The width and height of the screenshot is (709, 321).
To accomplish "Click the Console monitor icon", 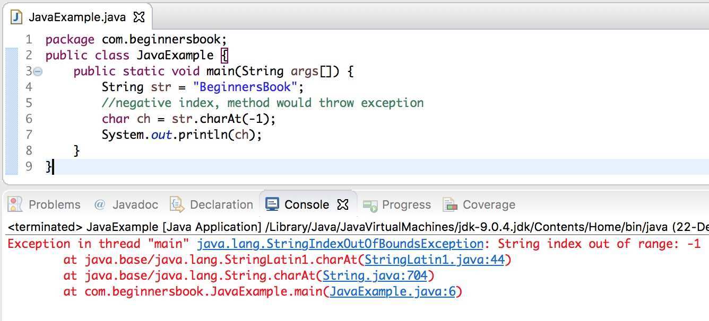I will 272,204.
